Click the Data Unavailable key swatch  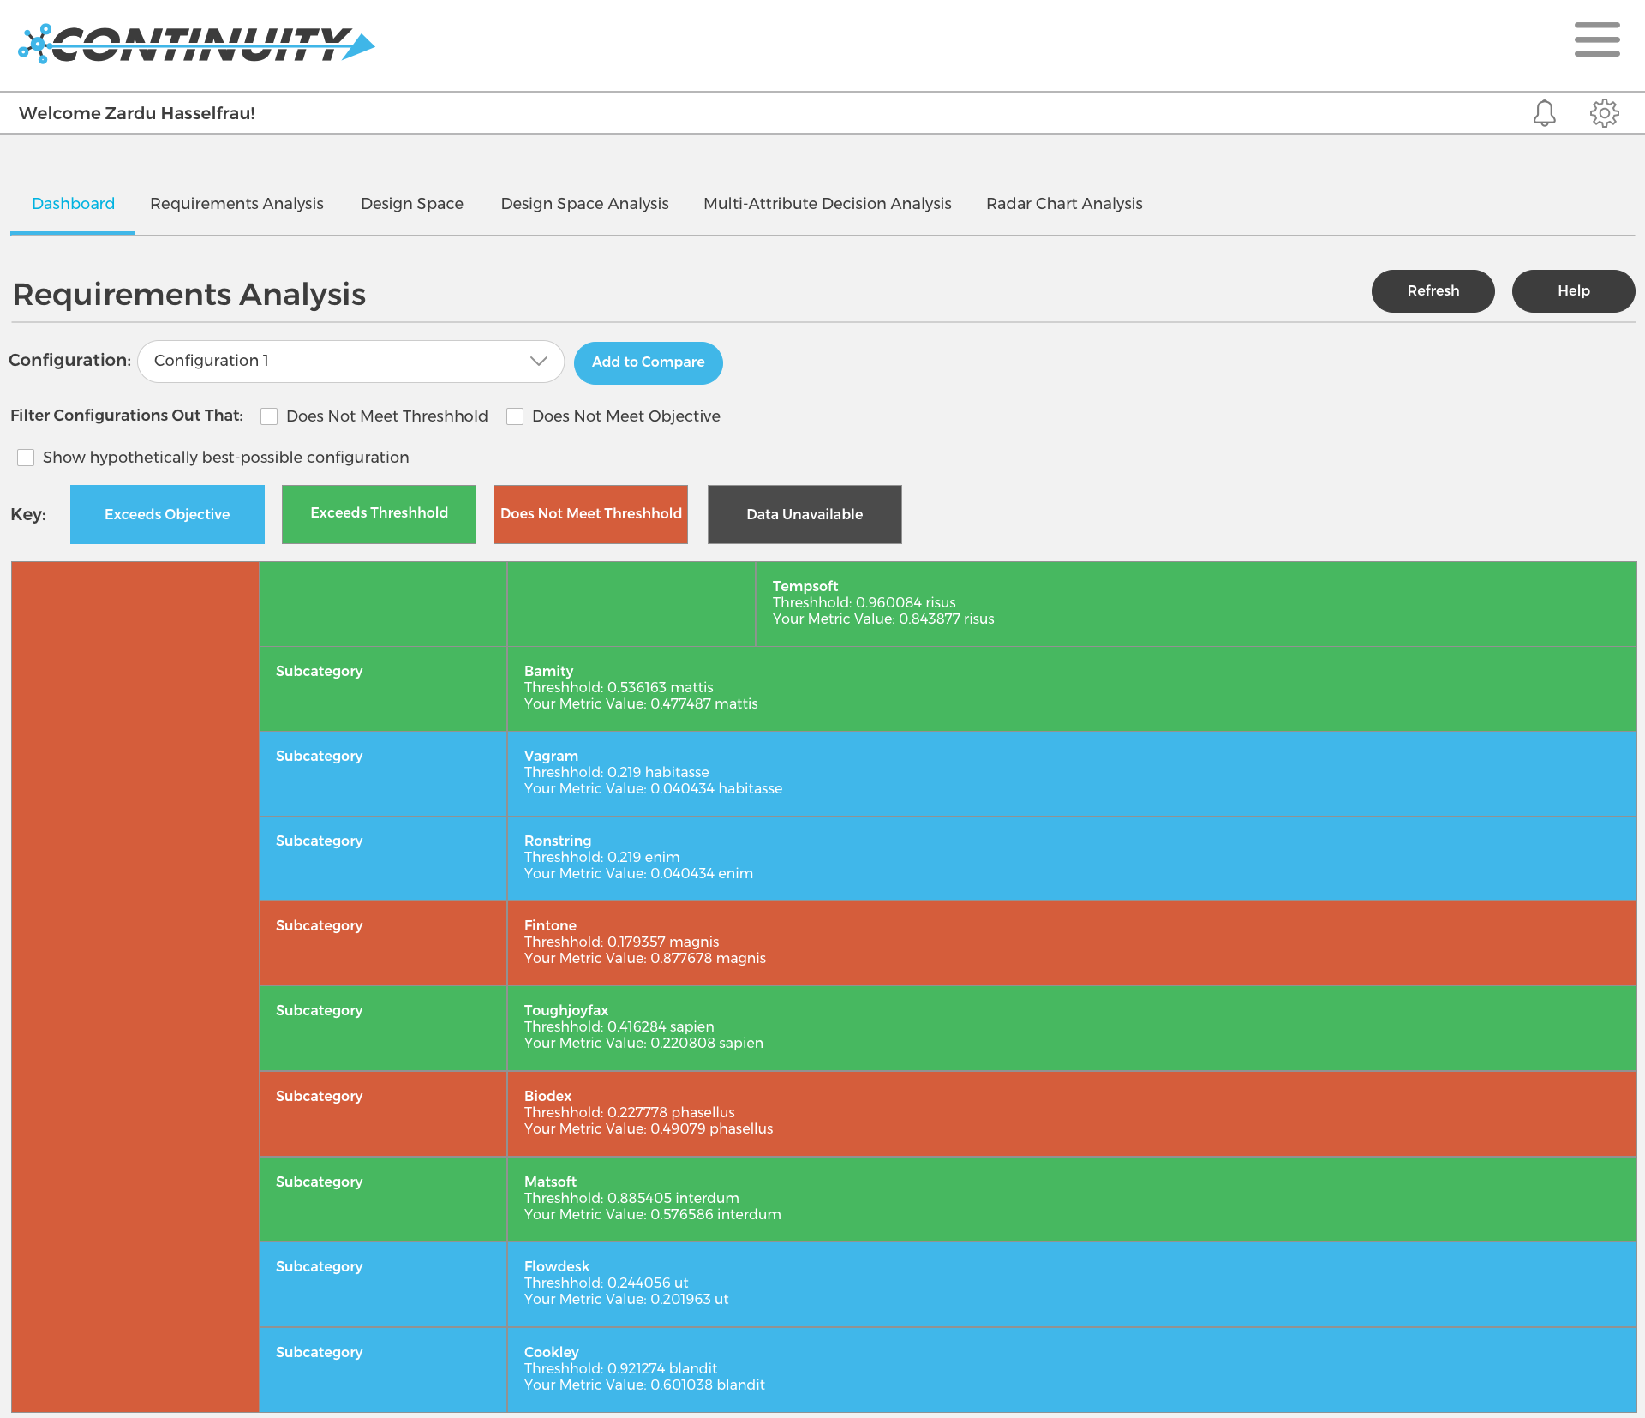pos(804,514)
